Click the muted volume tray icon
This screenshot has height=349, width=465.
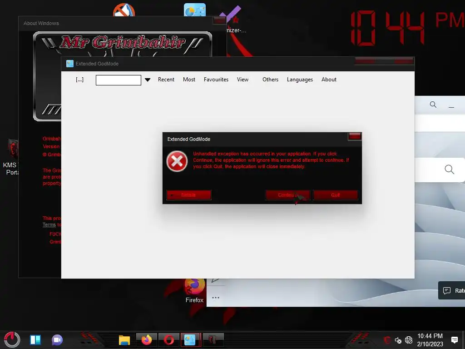(398, 340)
